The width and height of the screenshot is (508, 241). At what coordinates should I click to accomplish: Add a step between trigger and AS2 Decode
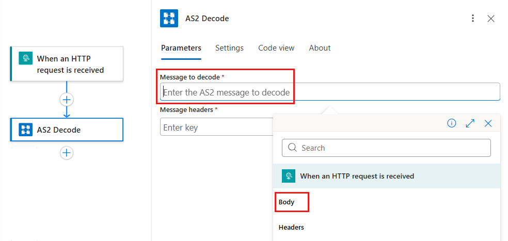click(67, 100)
